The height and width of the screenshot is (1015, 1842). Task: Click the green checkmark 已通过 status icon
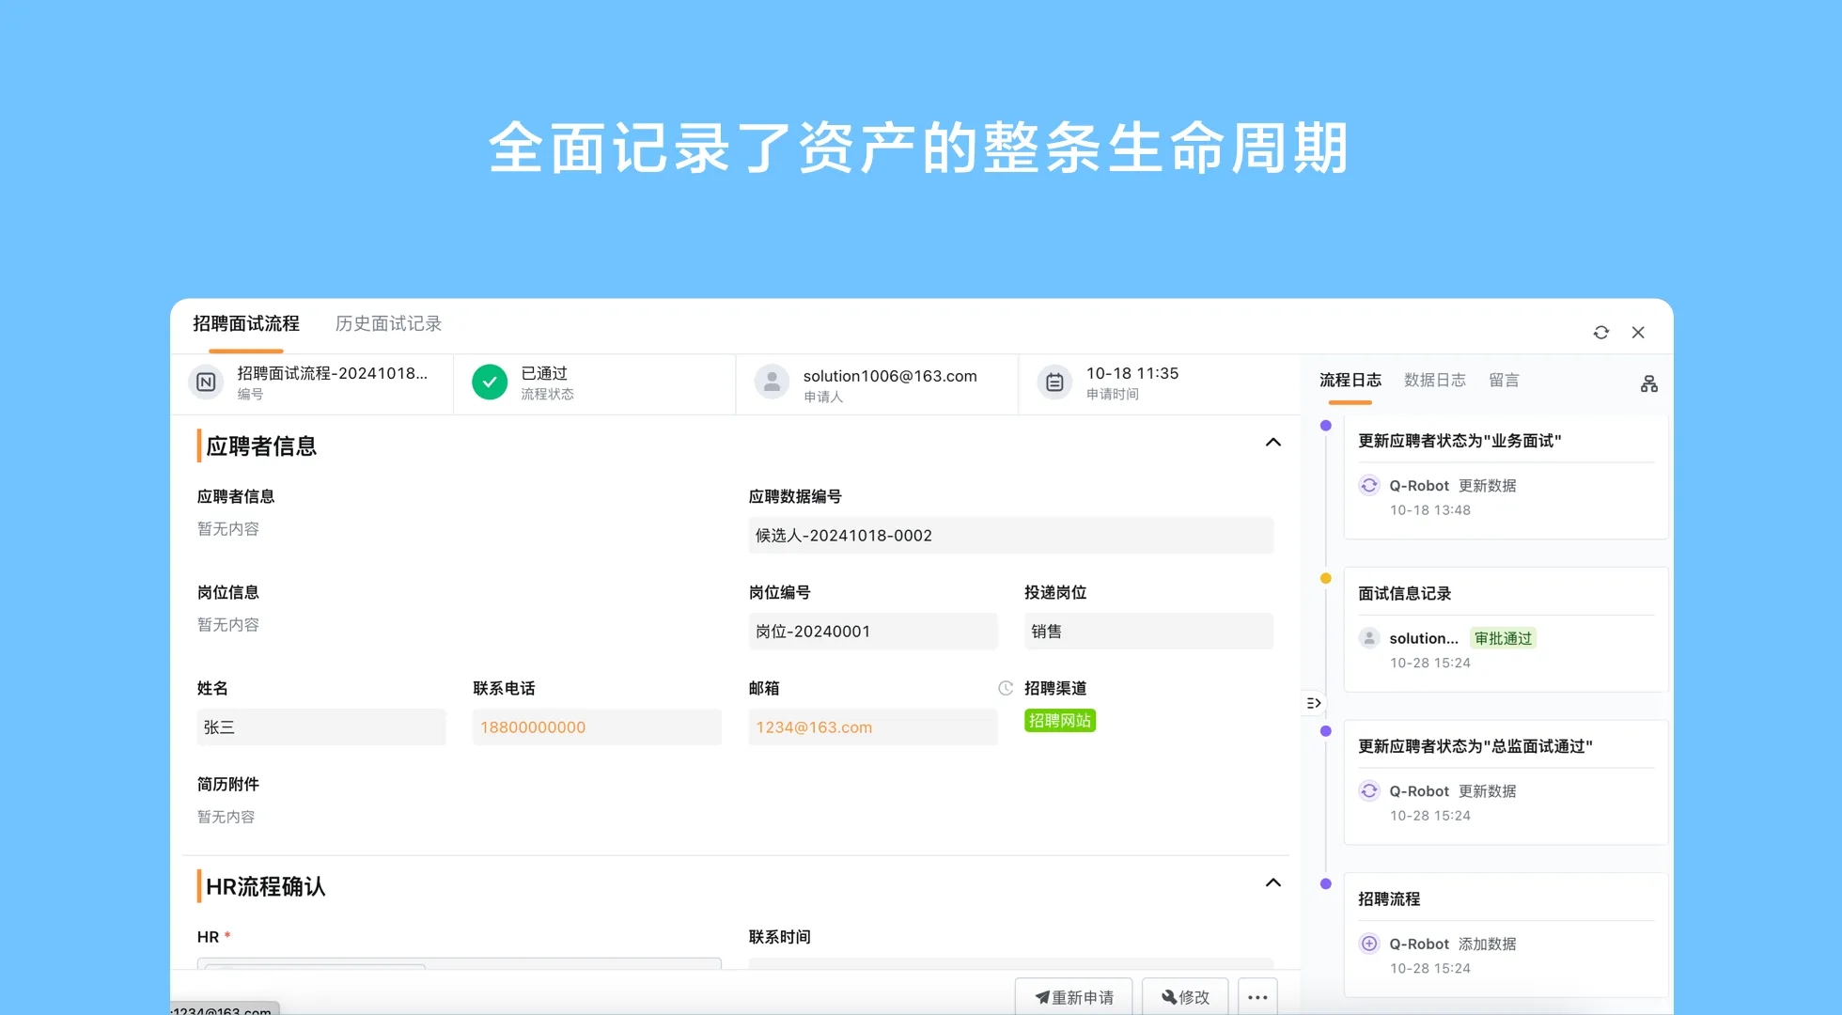[x=489, y=383]
